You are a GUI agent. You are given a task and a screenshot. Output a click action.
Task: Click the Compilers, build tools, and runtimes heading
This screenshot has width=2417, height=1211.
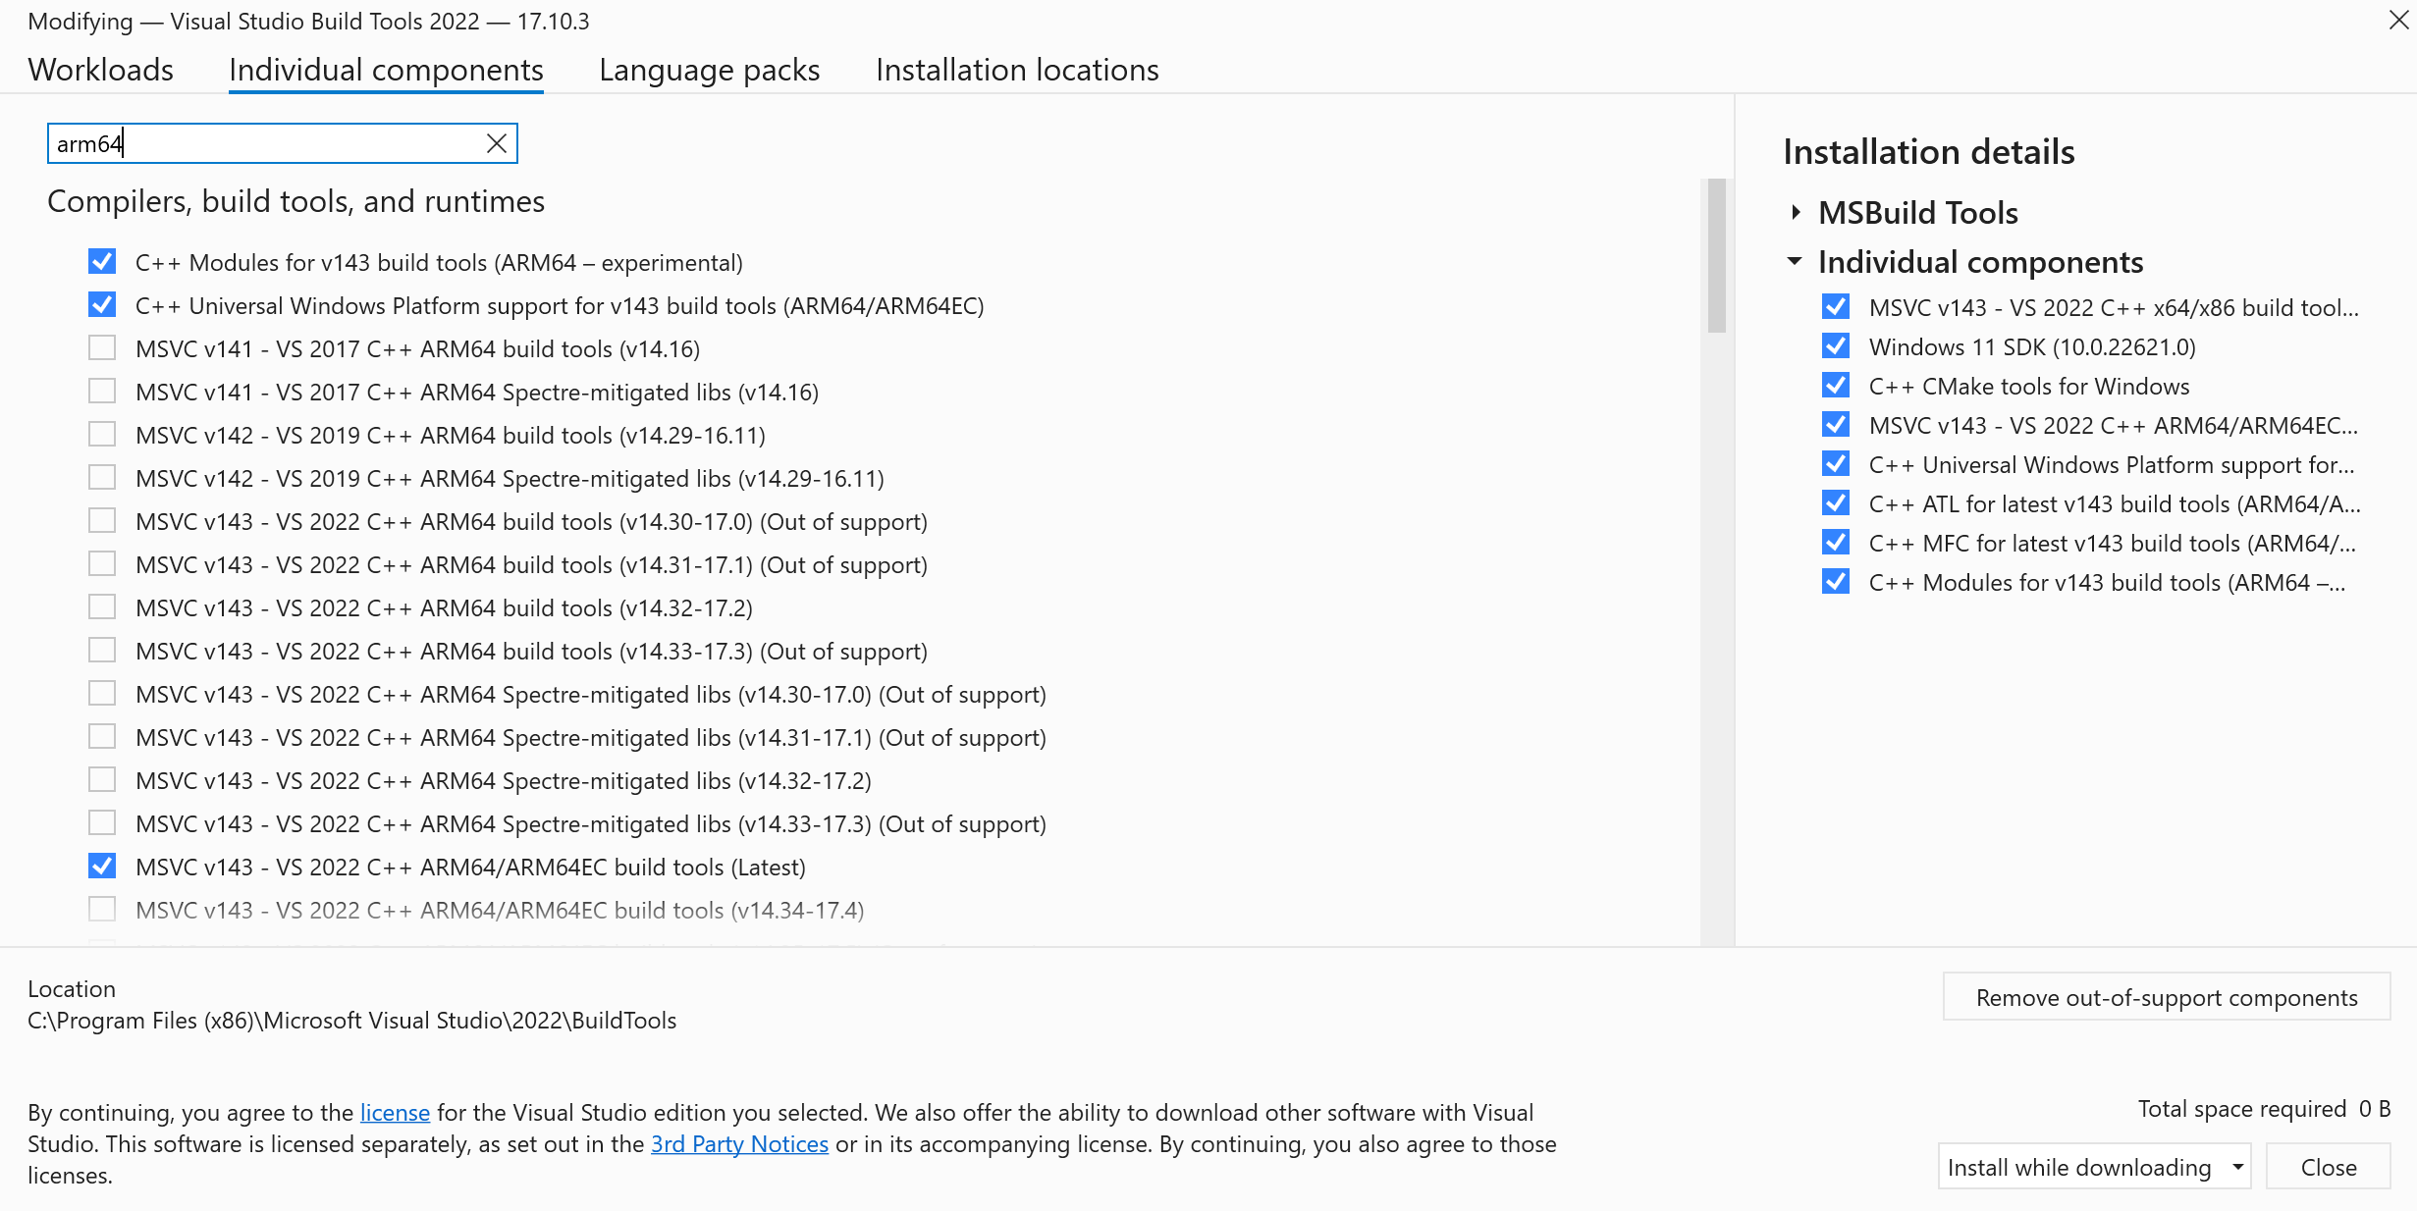tap(295, 201)
